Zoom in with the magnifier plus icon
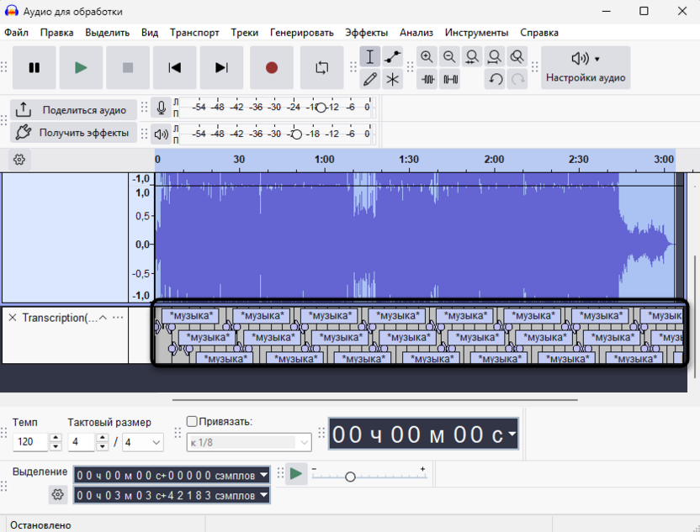700x532 pixels. (427, 56)
